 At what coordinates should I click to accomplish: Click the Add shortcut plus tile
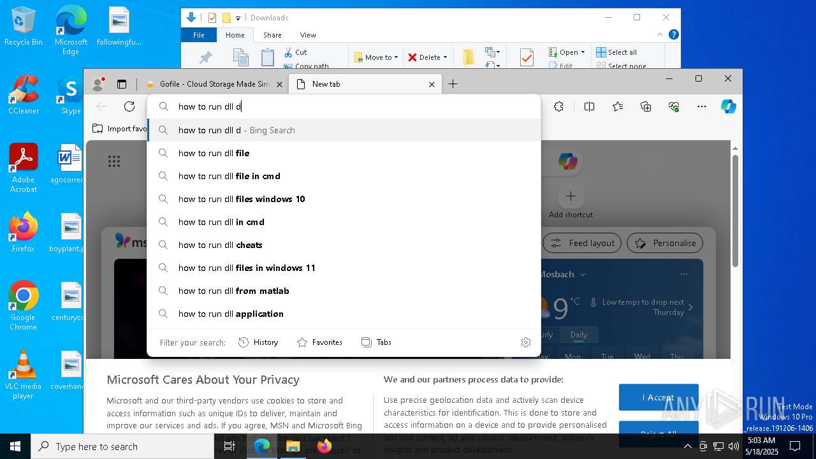(571, 196)
